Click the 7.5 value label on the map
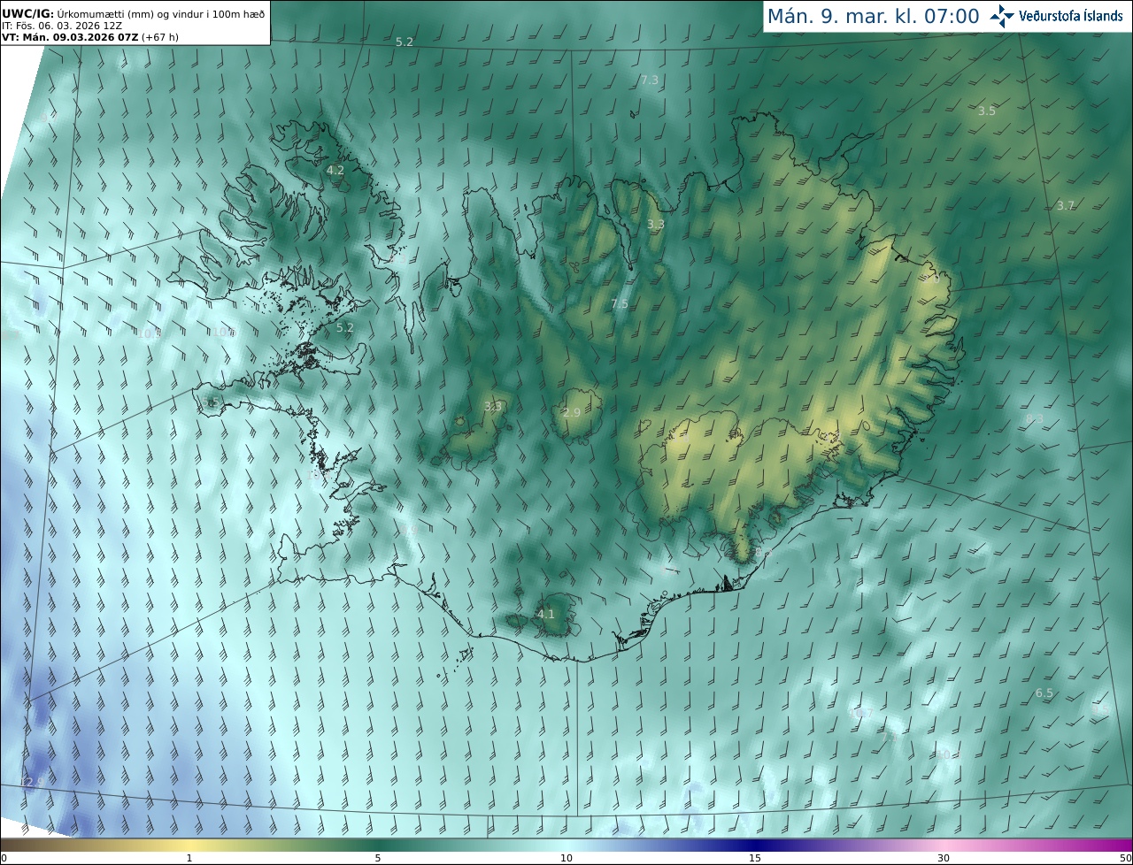 pyautogui.click(x=620, y=303)
